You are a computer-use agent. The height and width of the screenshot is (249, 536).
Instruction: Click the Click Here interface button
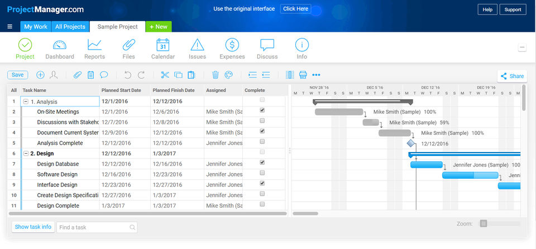pyautogui.click(x=296, y=9)
